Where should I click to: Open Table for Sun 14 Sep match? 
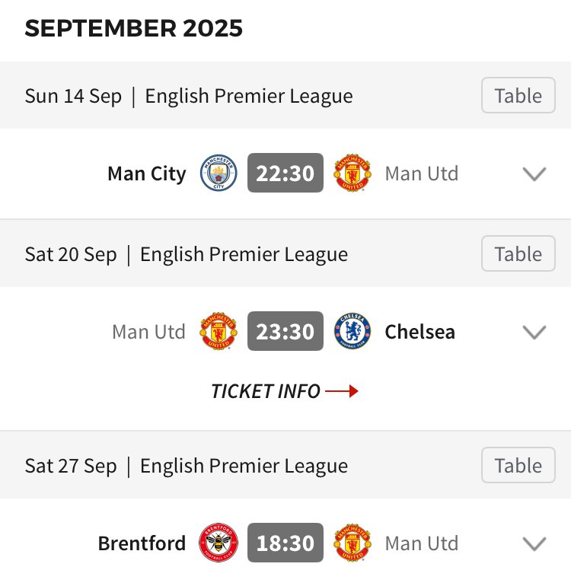tap(518, 95)
